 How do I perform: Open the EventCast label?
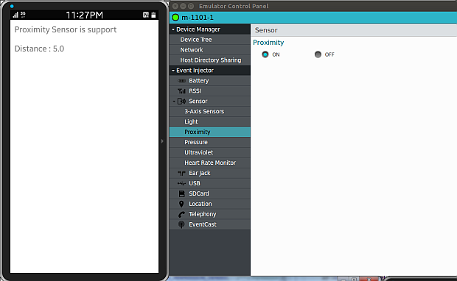click(203, 224)
